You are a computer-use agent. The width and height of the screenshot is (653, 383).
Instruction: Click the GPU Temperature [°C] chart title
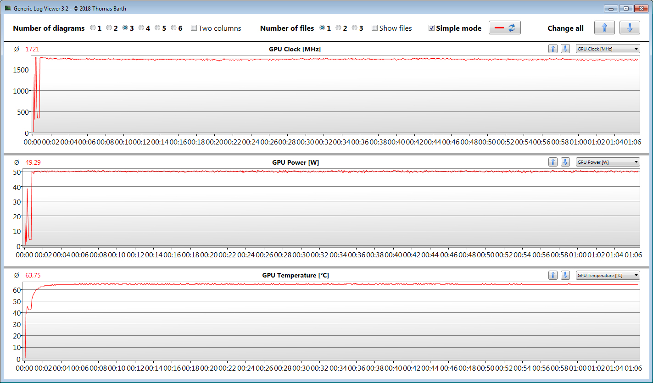(296, 275)
